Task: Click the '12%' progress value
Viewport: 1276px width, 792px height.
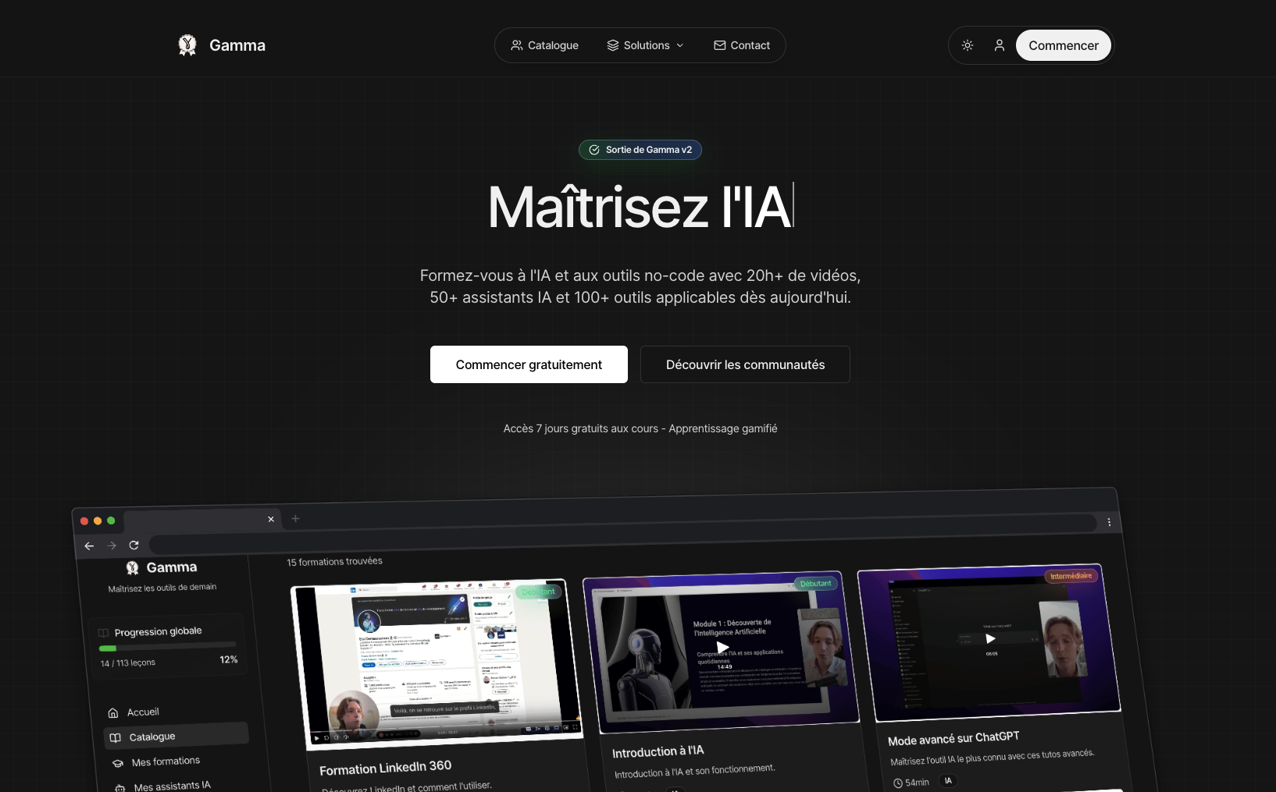Action: click(x=229, y=659)
